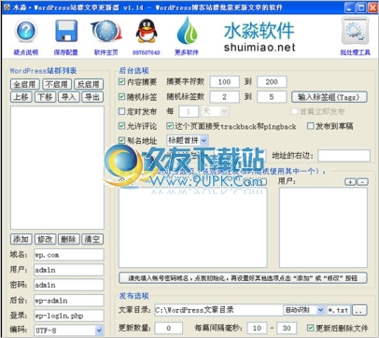This screenshot has width=379, height=338.
Task: Open the 编码 UTF-8 dropdown
Action: point(69,331)
